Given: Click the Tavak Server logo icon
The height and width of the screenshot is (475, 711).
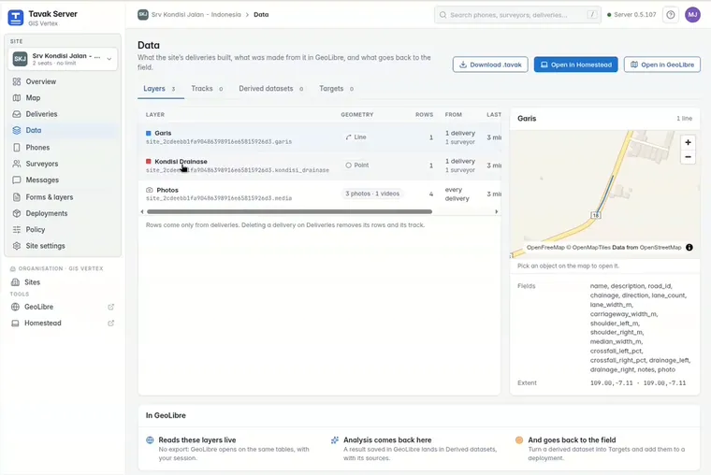Looking at the screenshot, I should (15, 18).
